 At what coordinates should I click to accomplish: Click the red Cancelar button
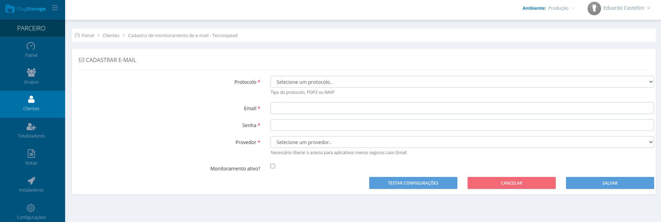coord(512,183)
